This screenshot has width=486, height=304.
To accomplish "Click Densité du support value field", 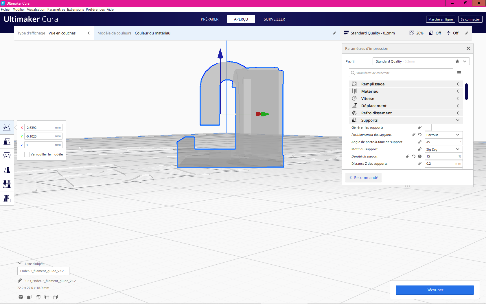I will [x=444, y=156].
